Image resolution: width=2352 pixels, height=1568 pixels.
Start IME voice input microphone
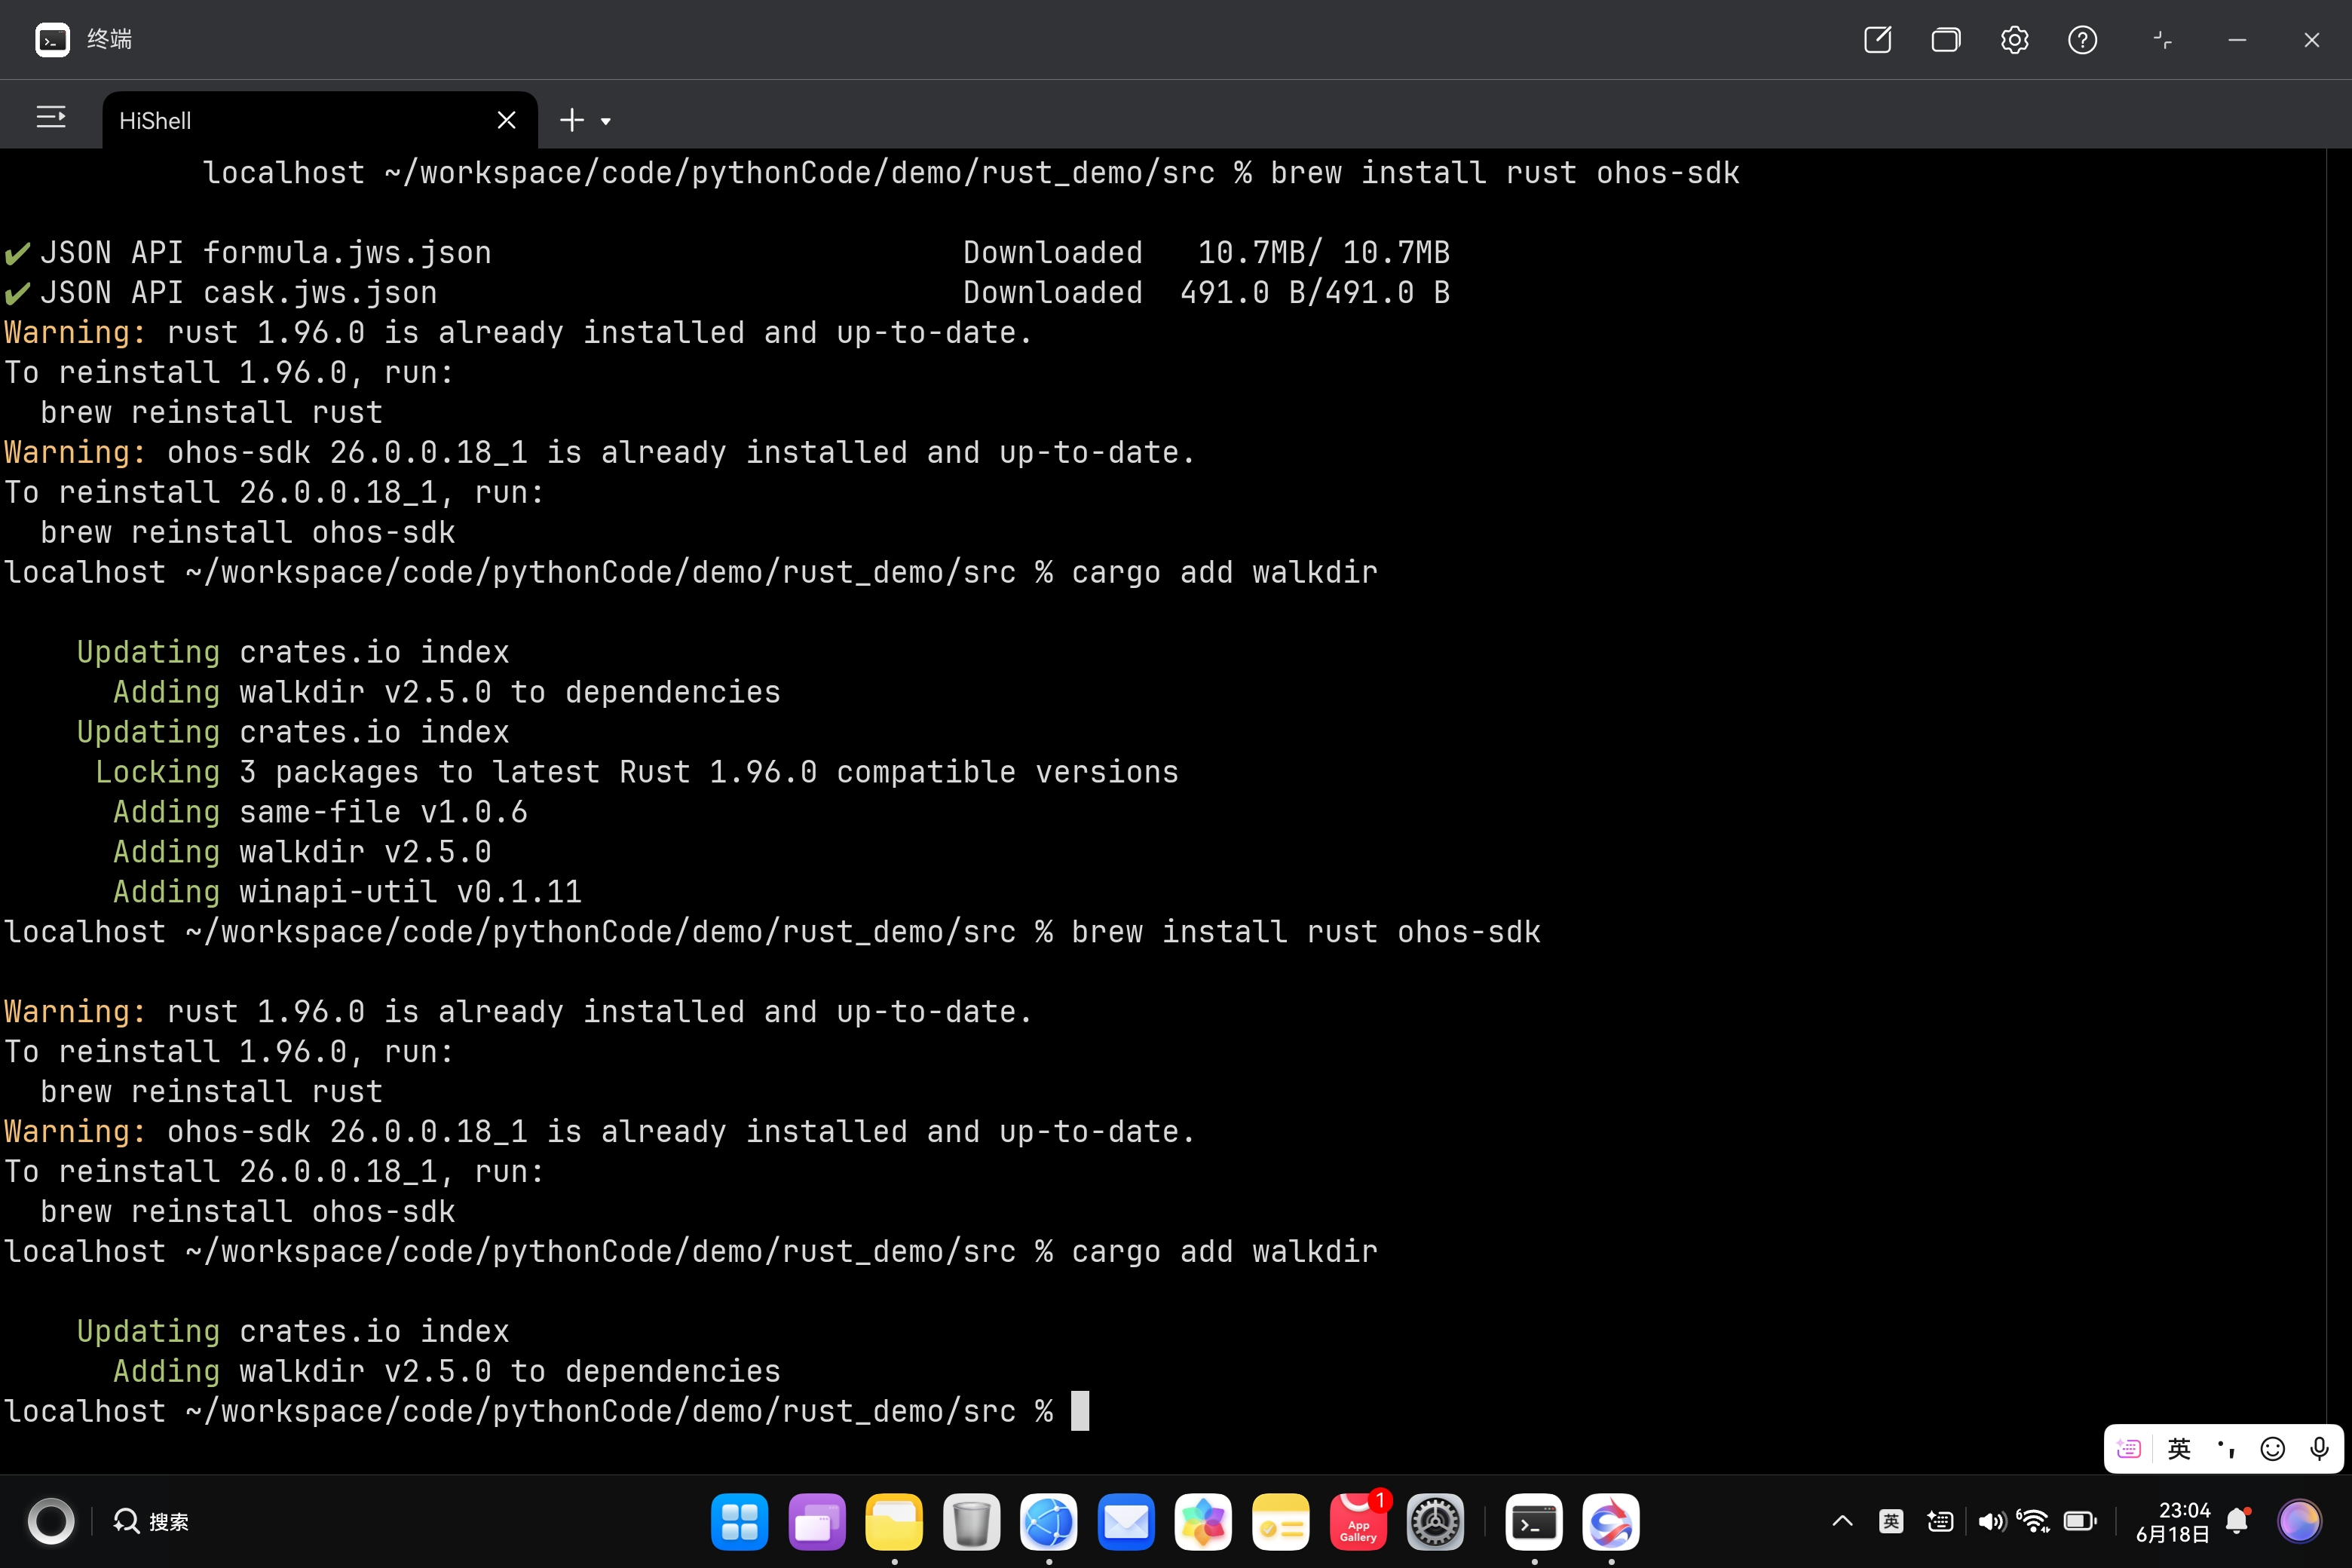[x=2320, y=1448]
